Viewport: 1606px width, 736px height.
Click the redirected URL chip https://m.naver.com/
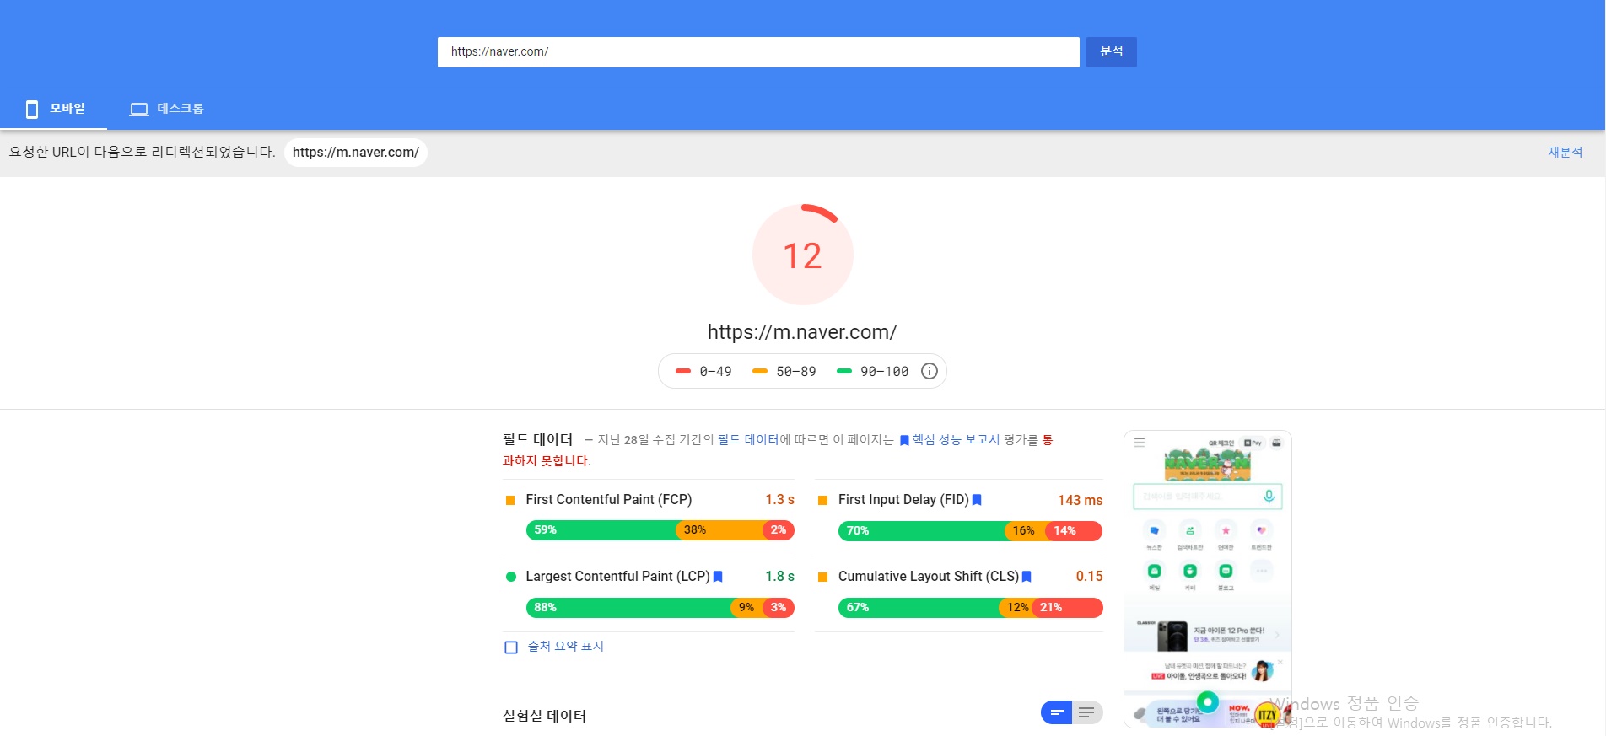click(356, 153)
